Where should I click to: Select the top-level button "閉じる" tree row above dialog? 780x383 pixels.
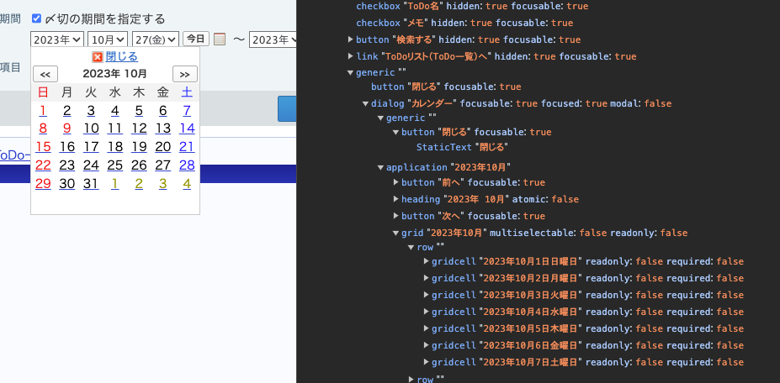(x=446, y=87)
